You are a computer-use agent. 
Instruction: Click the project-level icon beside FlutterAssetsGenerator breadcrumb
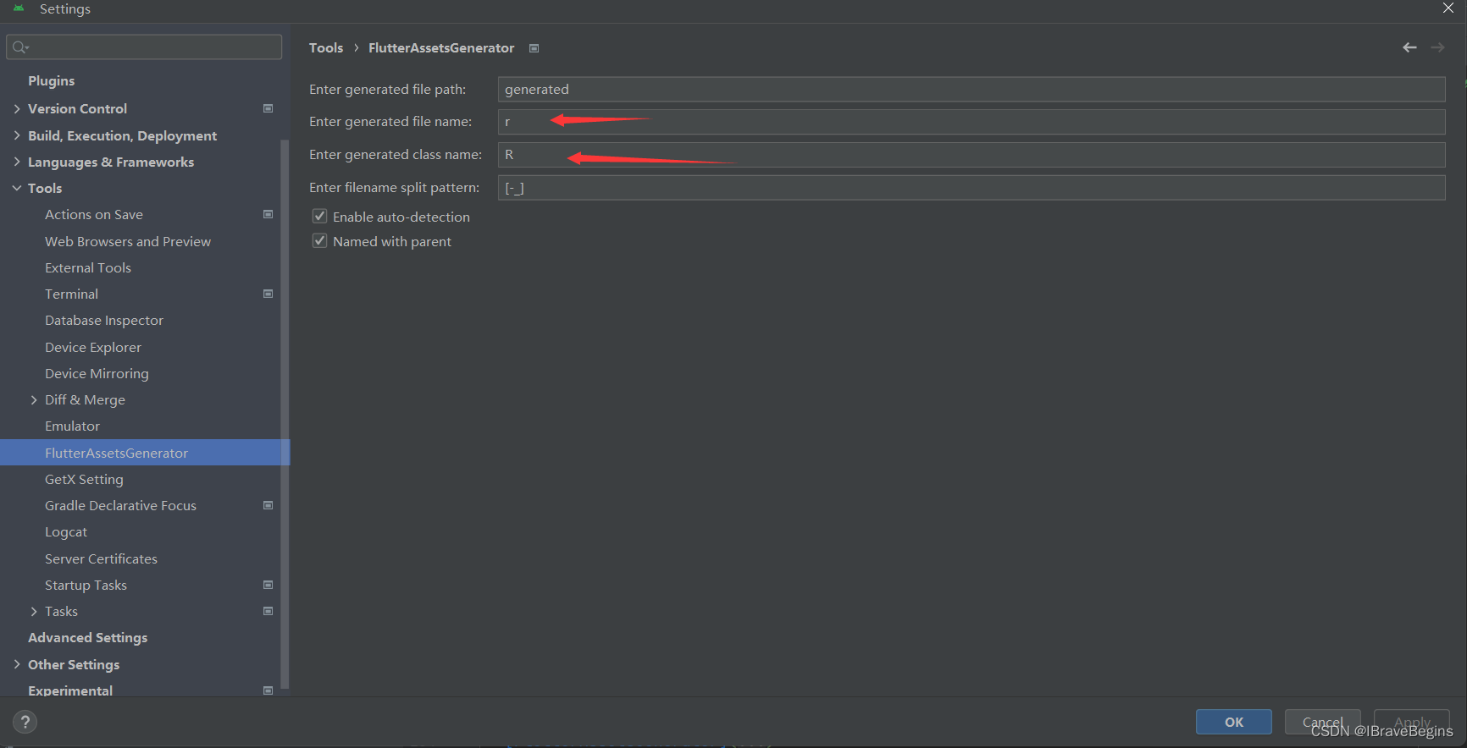[534, 48]
